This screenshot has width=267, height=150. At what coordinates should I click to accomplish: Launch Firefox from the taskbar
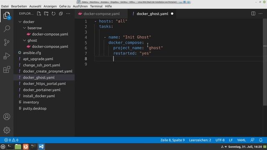[x=26, y=147]
